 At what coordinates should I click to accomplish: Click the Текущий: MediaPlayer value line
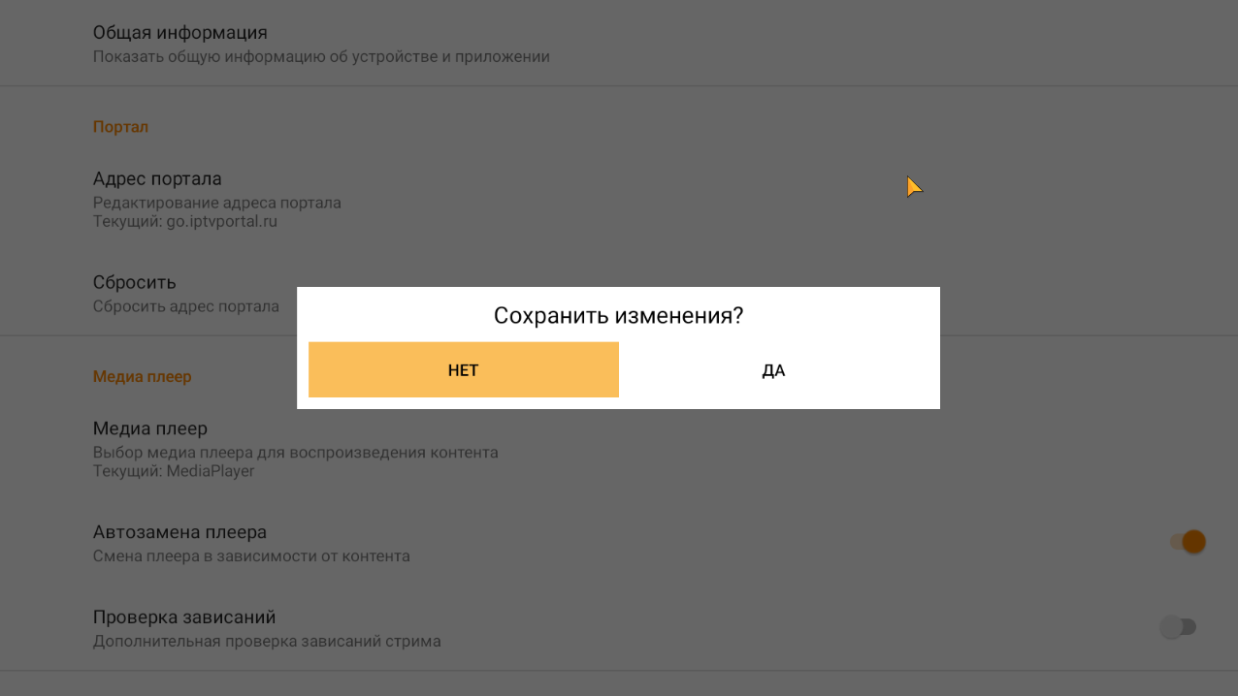click(x=174, y=471)
